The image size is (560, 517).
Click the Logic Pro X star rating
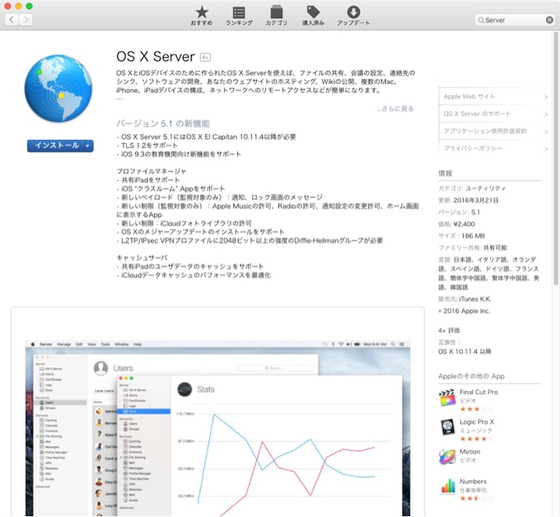pyautogui.click(x=477, y=439)
